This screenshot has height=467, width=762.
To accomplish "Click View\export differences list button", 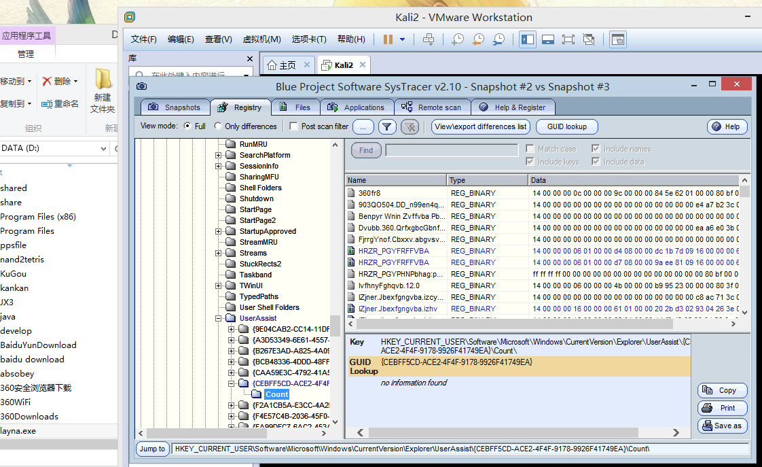I will pos(481,126).
